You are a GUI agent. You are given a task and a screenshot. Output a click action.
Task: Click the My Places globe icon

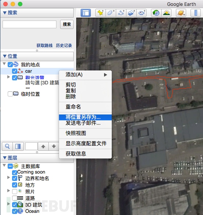click(x=16, y=64)
